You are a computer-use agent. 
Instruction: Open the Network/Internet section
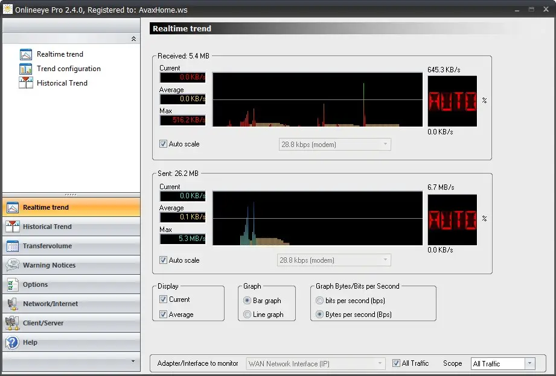(x=71, y=304)
